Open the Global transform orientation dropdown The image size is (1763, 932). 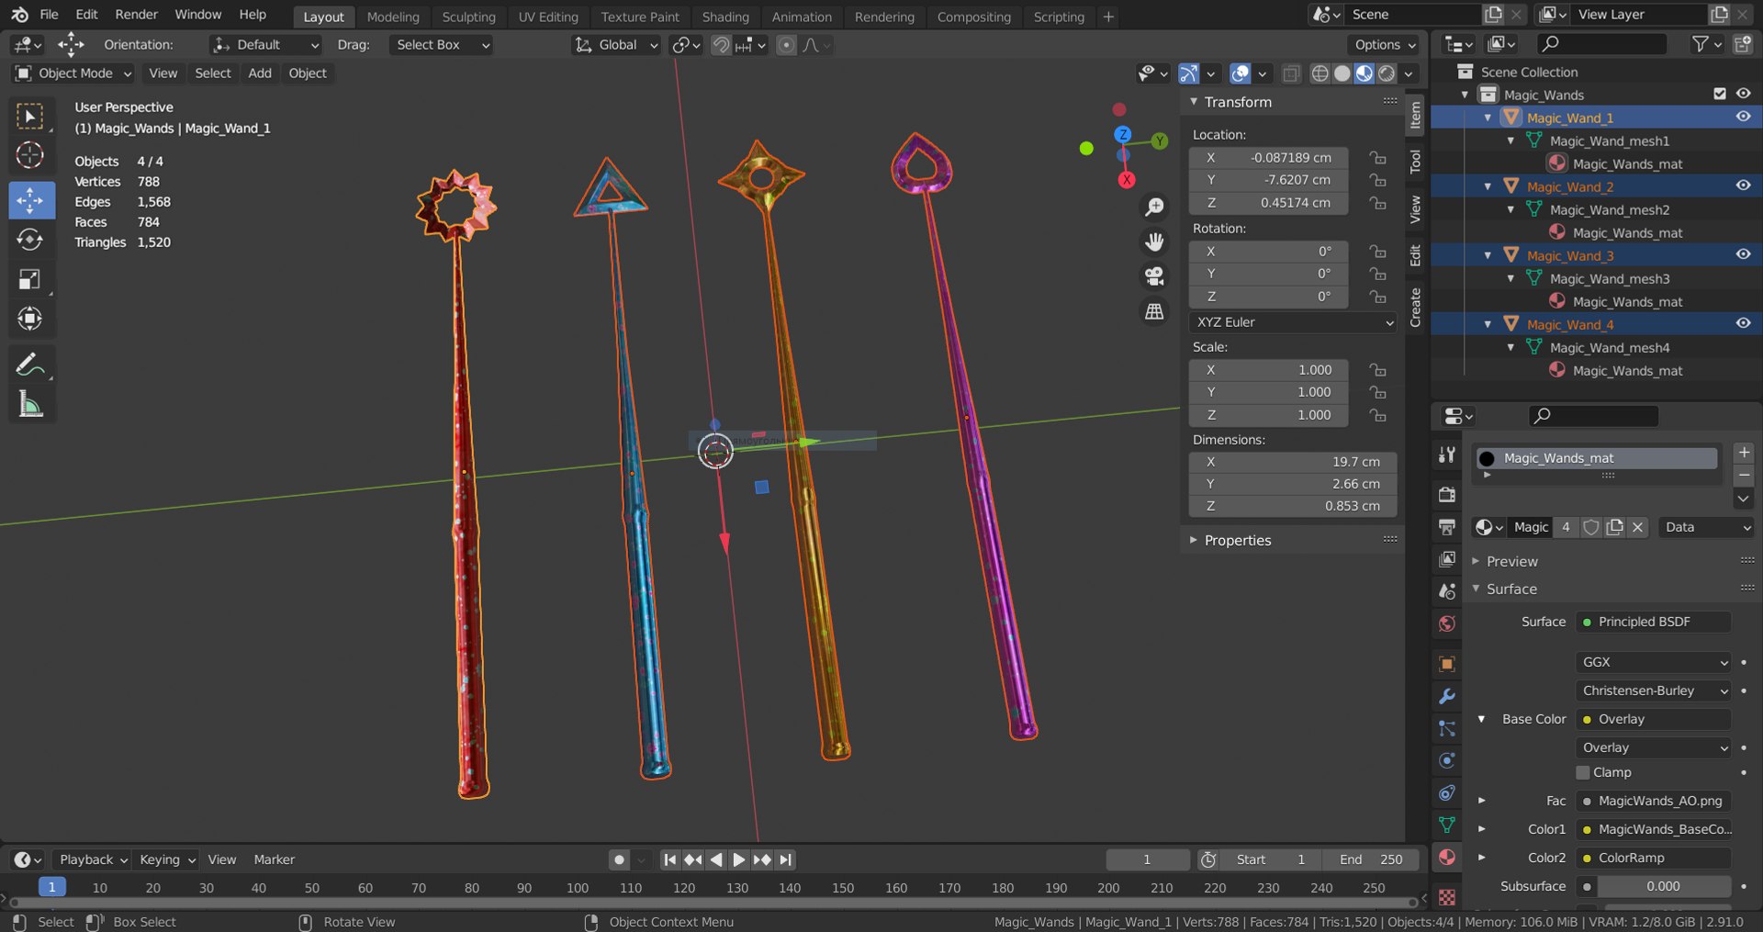(x=616, y=44)
